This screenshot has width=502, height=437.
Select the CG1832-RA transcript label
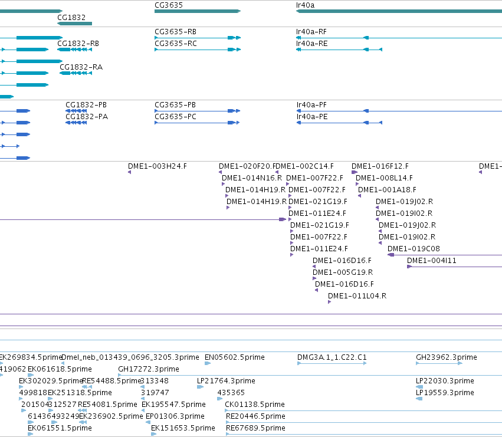tap(81, 67)
